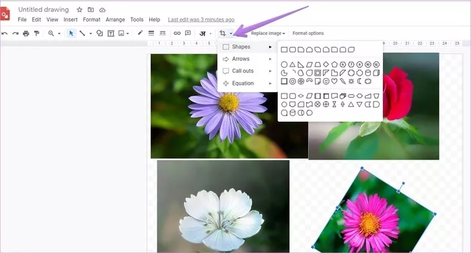The image size is (471, 253).
Task: Choose the right triangle shape
Action: [x=301, y=65]
